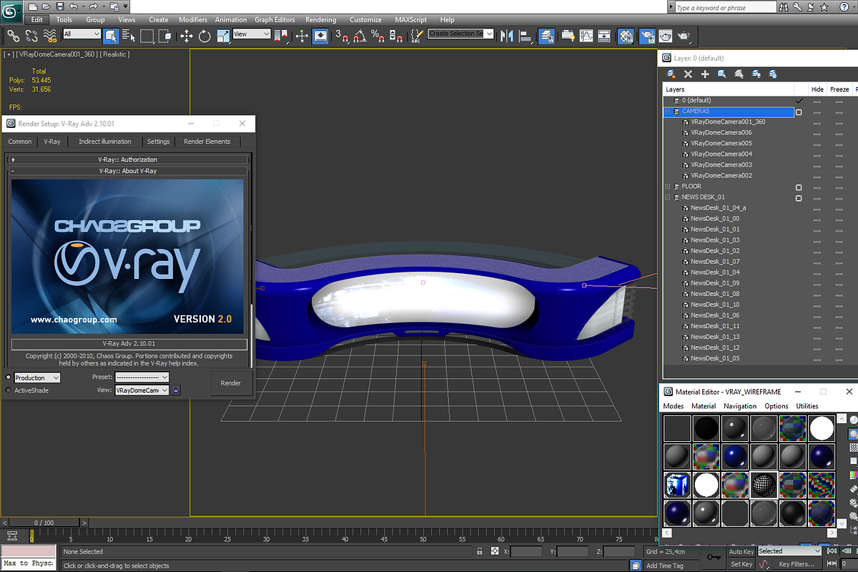
Task: Activate the Select Object tool
Action: coord(111,35)
